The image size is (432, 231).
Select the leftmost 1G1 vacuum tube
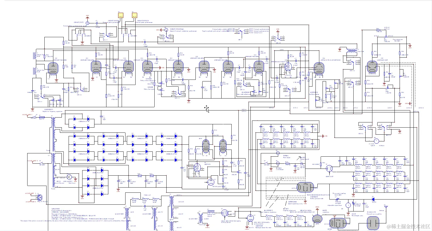click(x=53, y=68)
